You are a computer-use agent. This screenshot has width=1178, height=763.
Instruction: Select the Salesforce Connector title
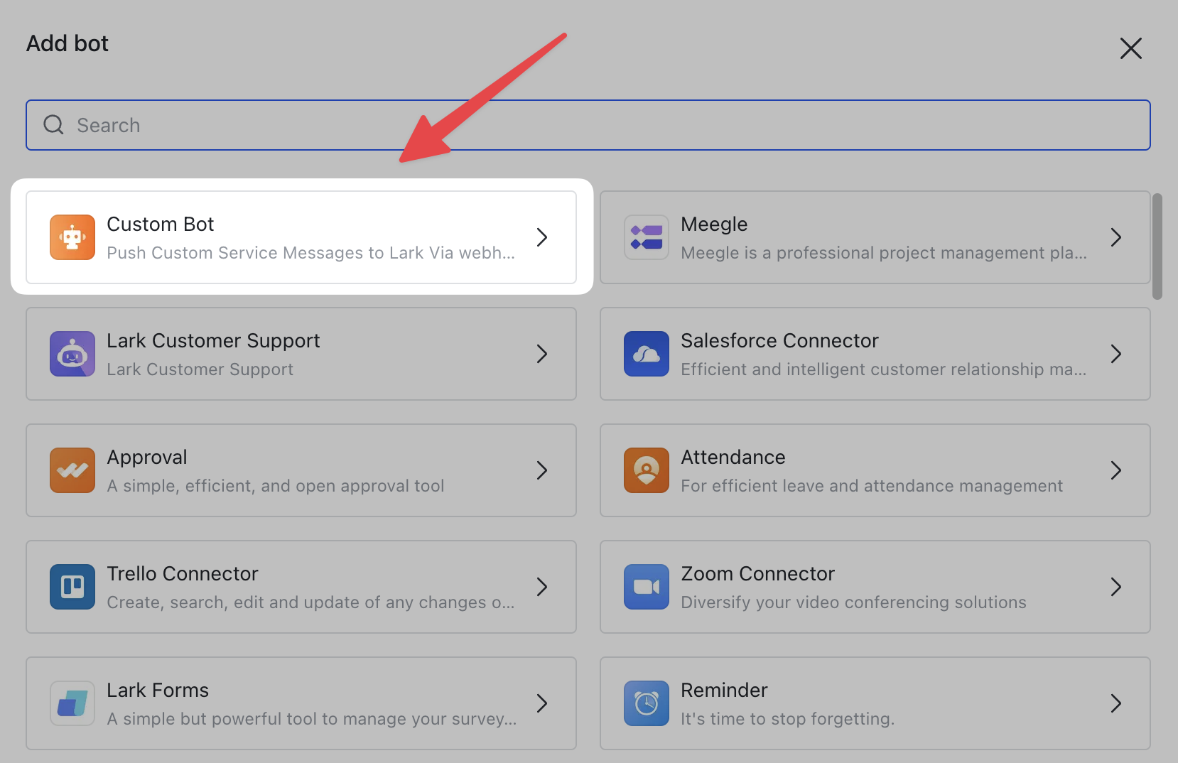[779, 341]
